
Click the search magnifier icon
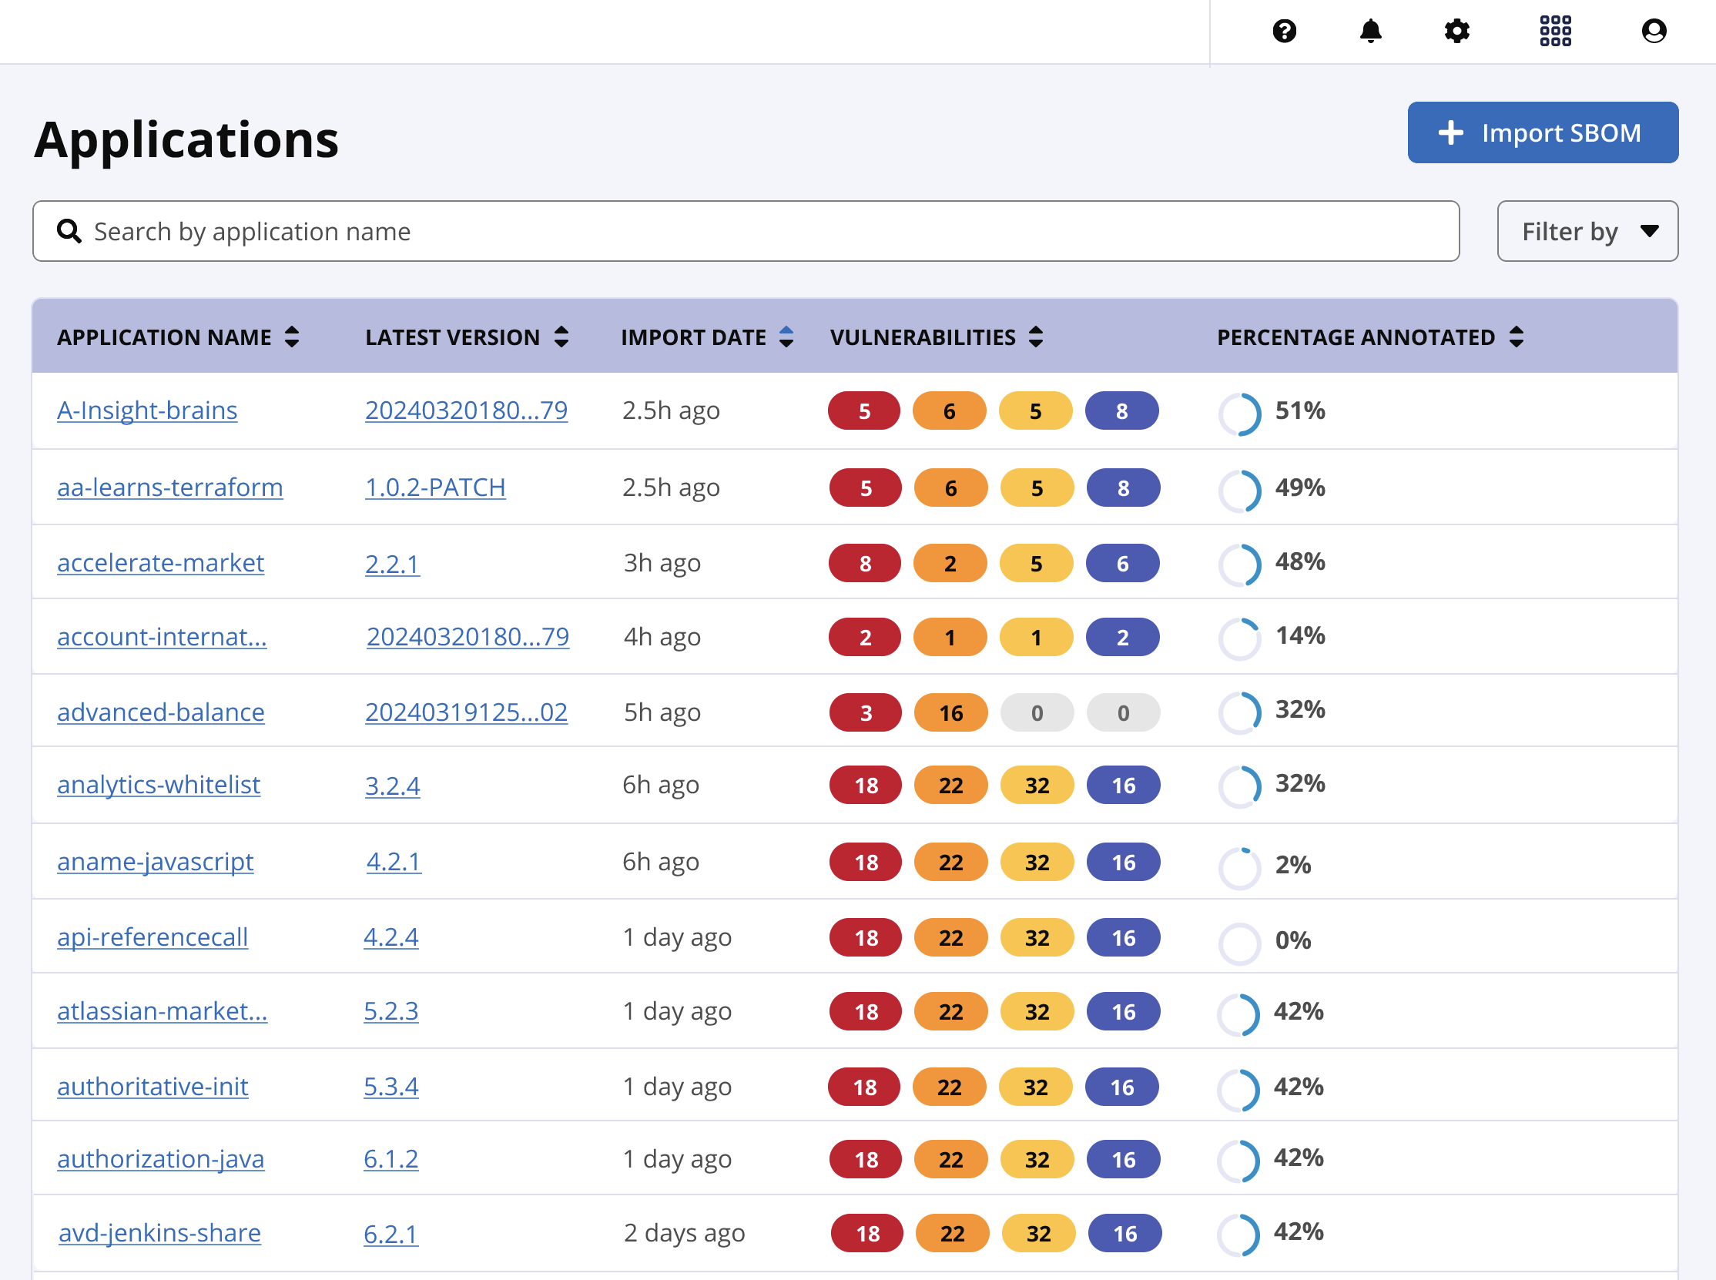69,231
